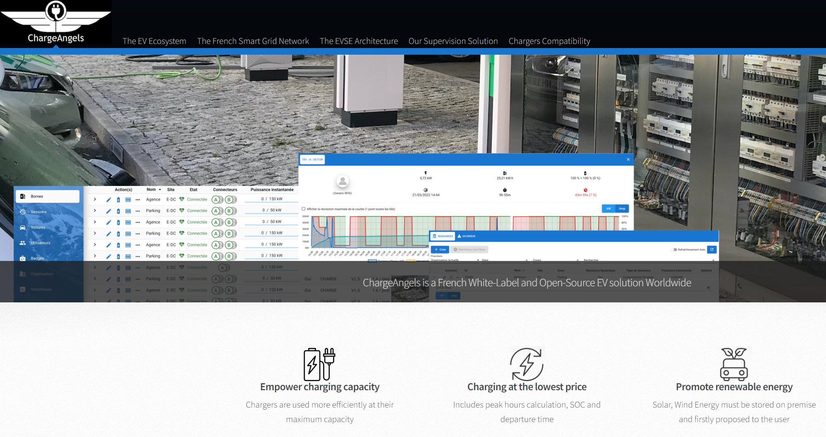This screenshot has width=826, height=437.
Task: Open The EV Ecosystem menu item
Action: pos(154,41)
